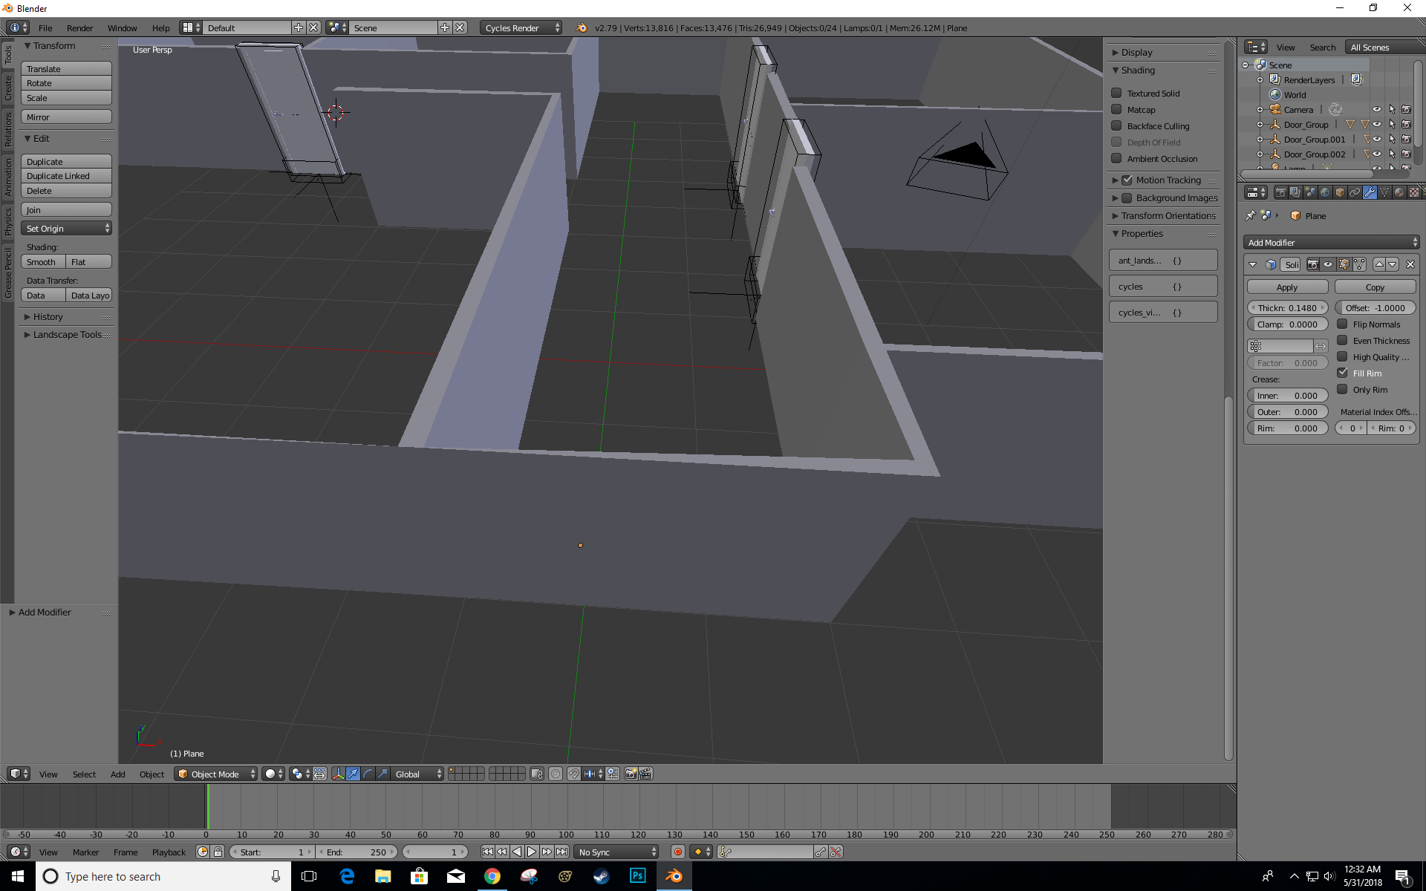Enable the Matcap checkbox
The height and width of the screenshot is (891, 1426).
(x=1116, y=109)
